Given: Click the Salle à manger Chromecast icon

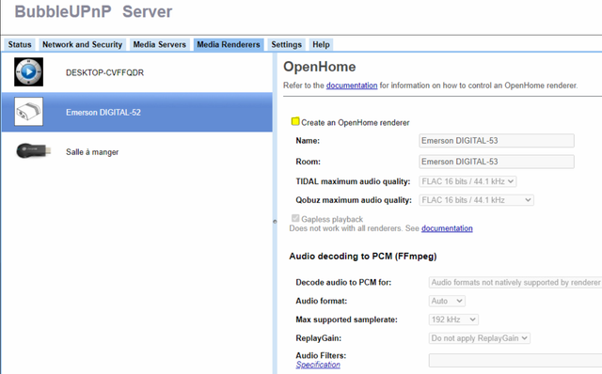Looking at the screenshot, I should tap(34, 150).
